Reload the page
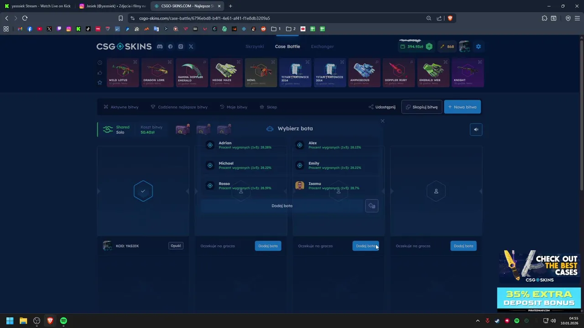 [25, 18]
